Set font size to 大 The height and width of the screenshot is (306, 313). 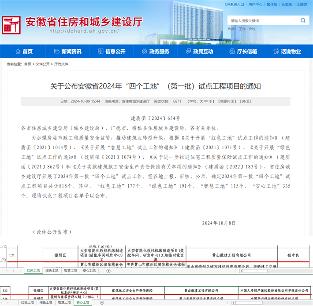[x=201, y=101]
